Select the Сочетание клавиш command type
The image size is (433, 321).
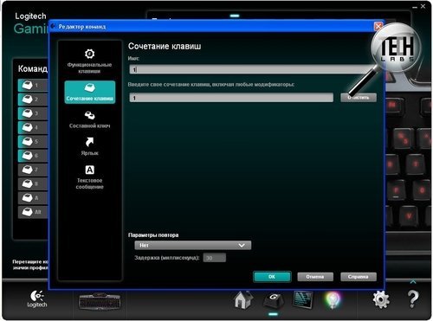point(90,92)
